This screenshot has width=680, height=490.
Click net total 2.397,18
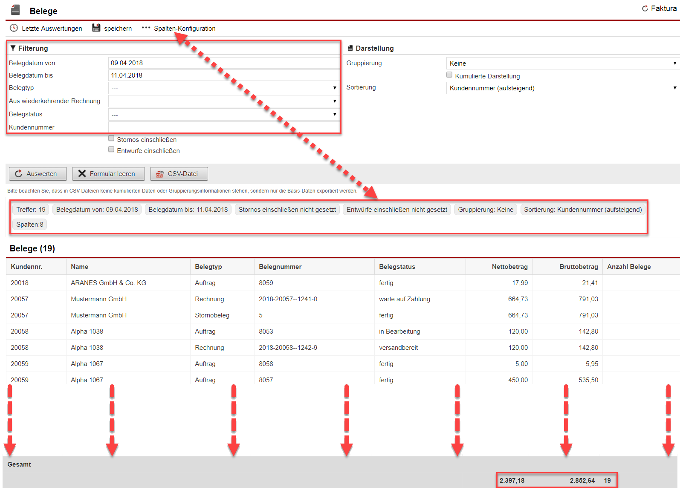pyautogui.click(x=512, y=481)
